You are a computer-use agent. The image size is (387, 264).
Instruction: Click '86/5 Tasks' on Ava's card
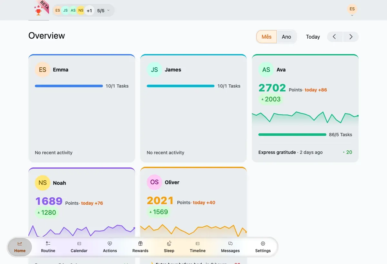(341, 135)
